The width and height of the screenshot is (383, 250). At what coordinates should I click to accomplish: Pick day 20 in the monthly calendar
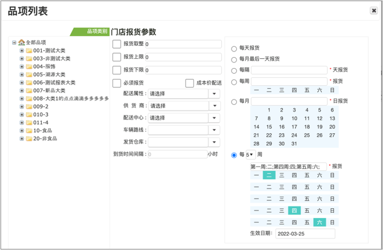tap(332, 127)
